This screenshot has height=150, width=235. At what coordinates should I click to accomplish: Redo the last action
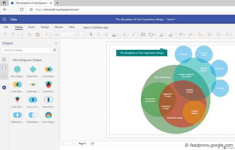tap(13, 35)
